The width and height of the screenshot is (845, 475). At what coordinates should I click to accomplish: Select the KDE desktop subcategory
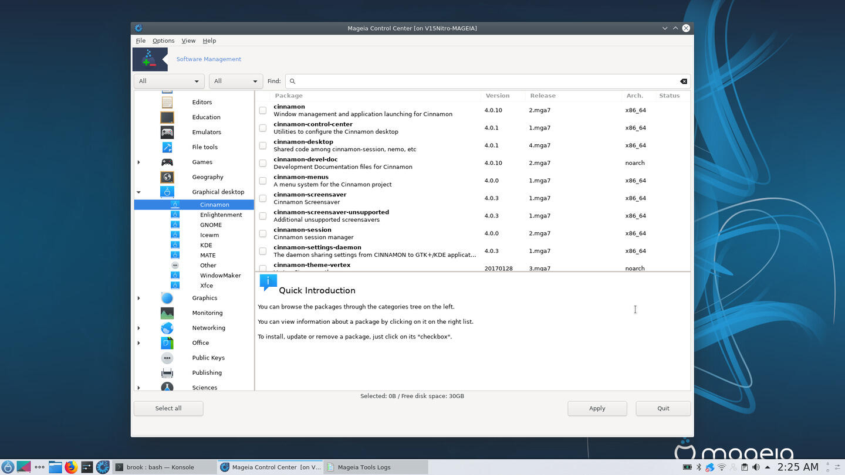click(x=206, y=245)
